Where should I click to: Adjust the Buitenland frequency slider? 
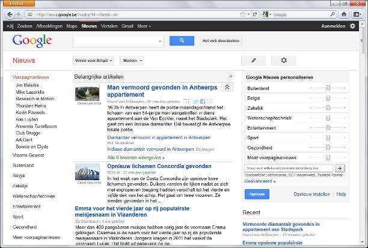coord(328,88)
